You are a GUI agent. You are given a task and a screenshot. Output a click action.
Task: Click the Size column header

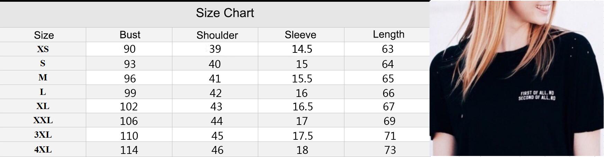tap(44, 35)
